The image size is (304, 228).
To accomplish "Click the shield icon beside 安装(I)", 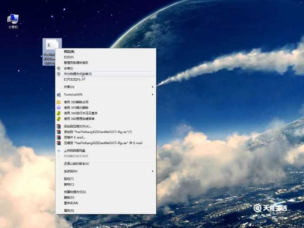I will (x=59, y=68).
